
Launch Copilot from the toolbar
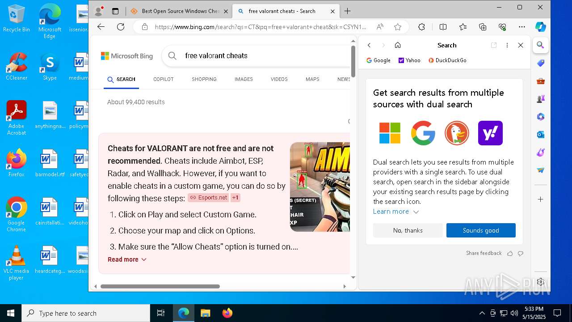tap(541, 27)
